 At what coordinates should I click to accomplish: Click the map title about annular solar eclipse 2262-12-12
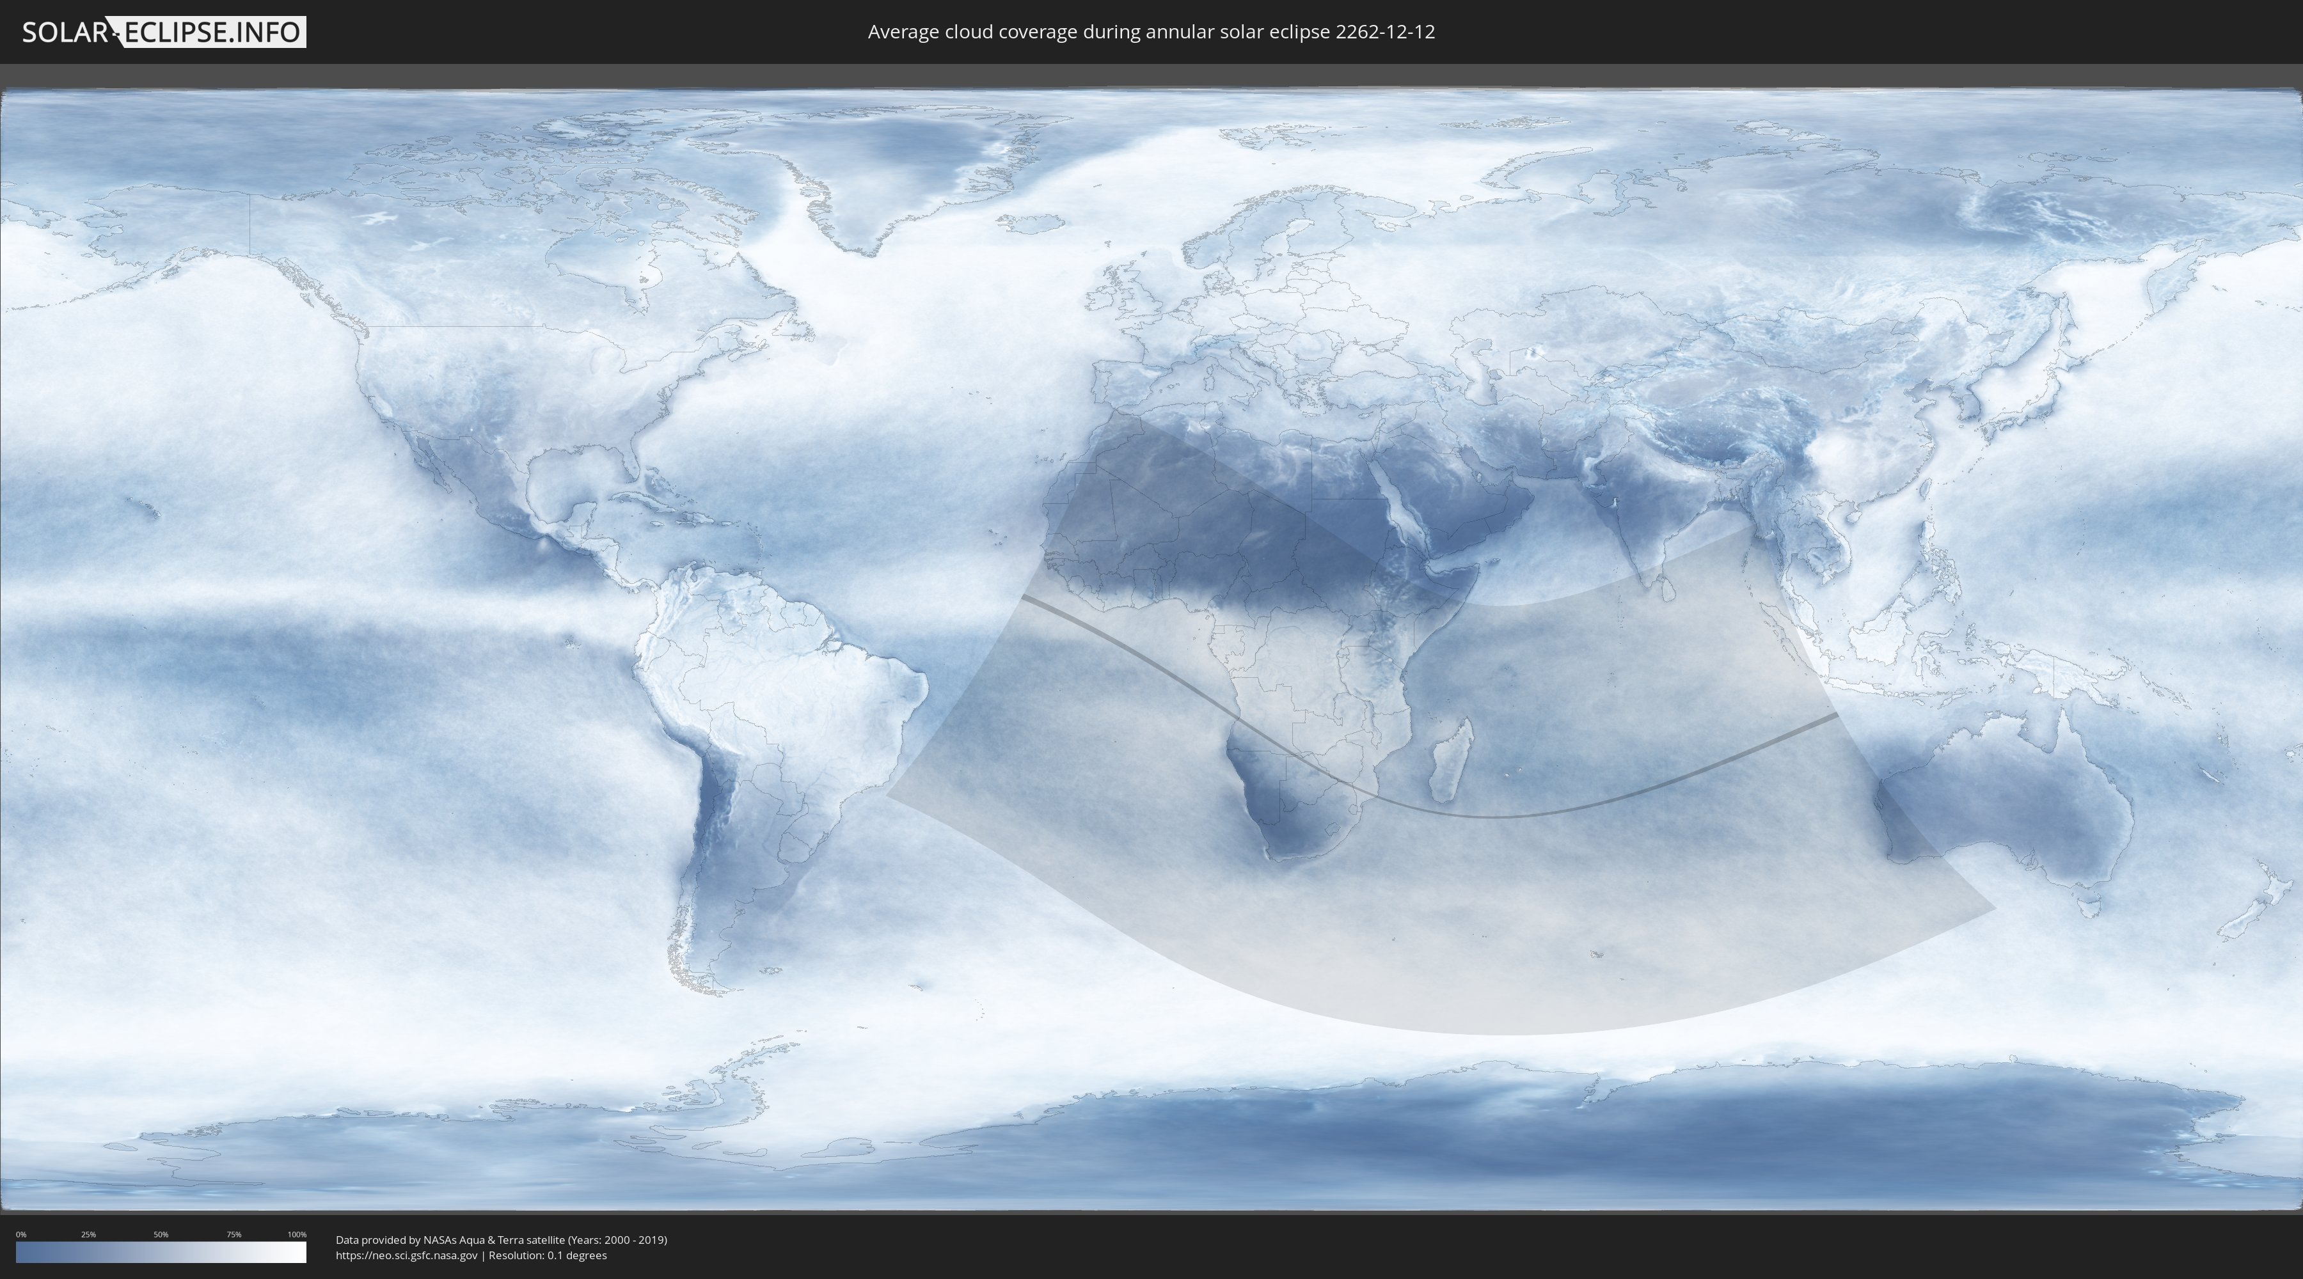pos(1151,32)
